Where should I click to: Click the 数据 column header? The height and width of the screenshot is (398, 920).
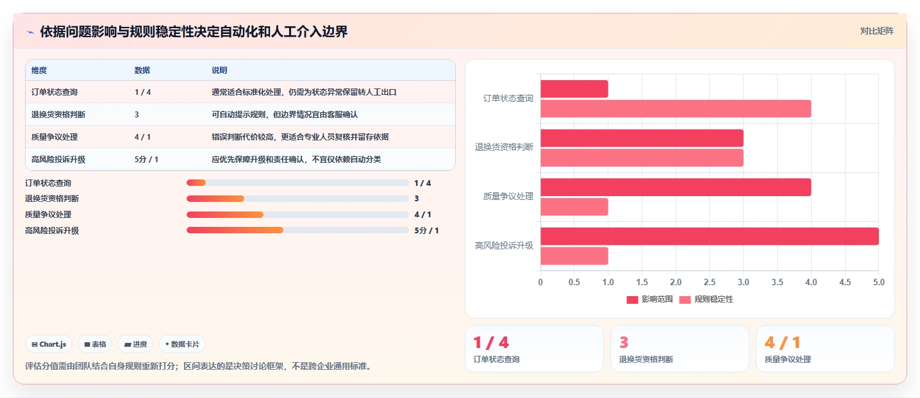142,70
